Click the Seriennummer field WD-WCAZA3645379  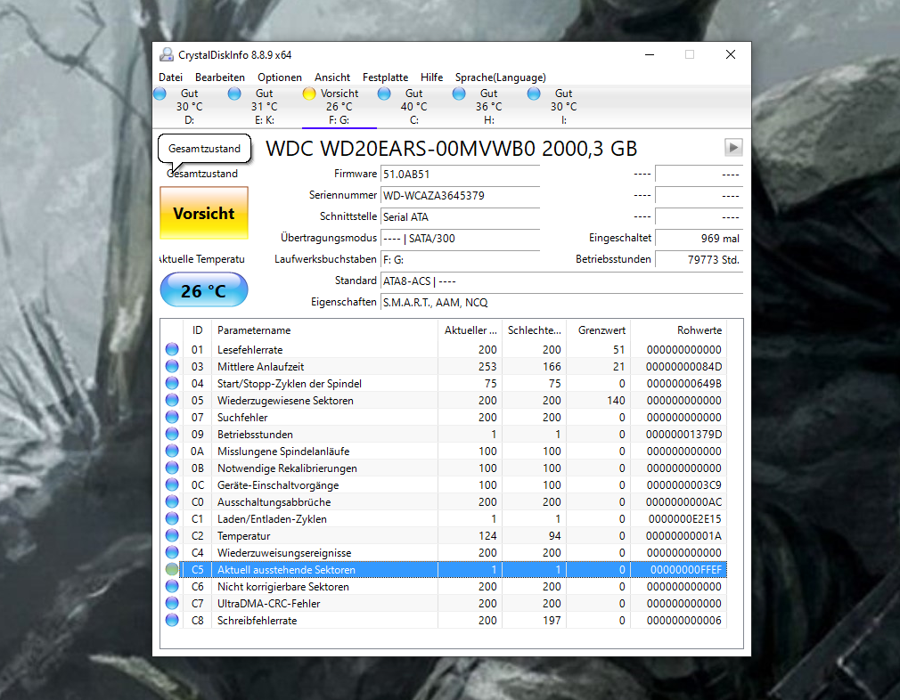click(461, 195)
